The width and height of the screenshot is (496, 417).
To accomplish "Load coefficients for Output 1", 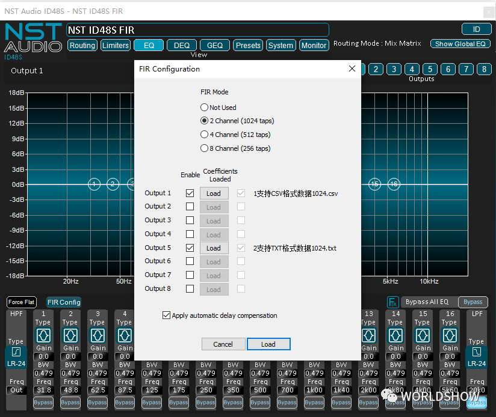I will coord(214,193).
